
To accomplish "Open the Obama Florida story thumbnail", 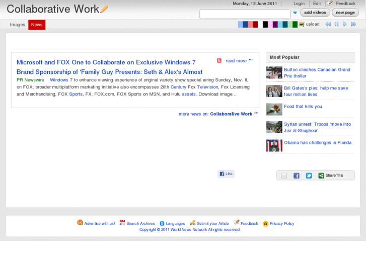I will (274, 145).
